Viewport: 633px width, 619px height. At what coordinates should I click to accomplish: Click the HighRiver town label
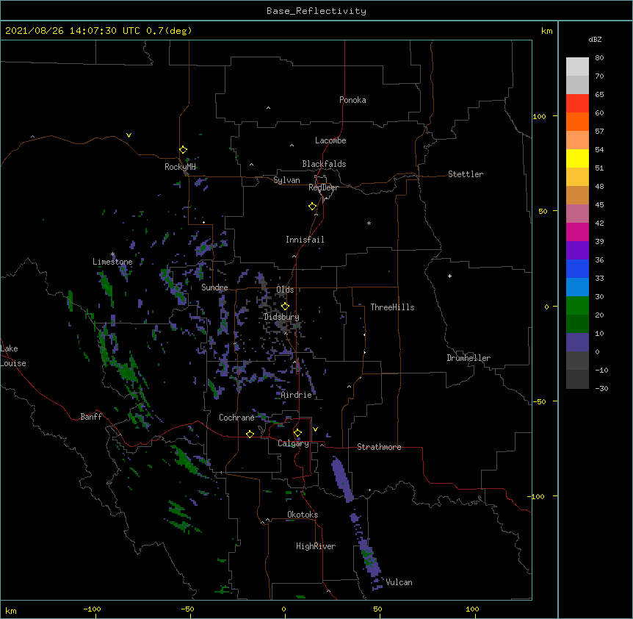pos(316,546)
